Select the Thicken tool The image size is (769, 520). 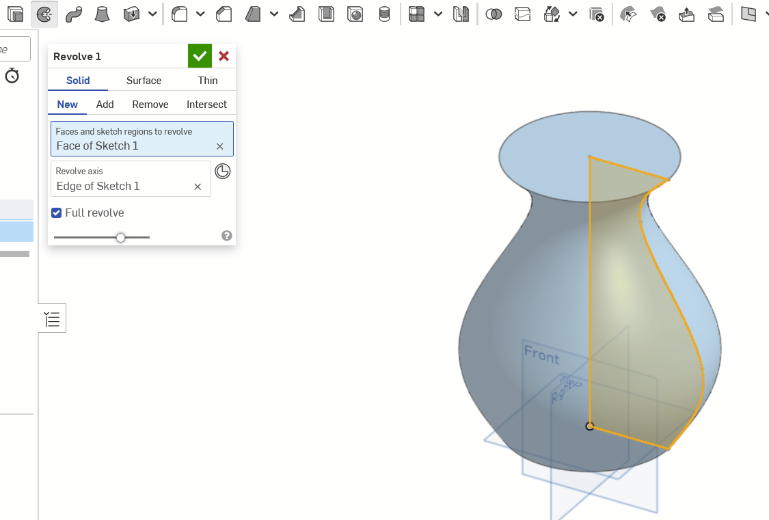pos(131,14)
